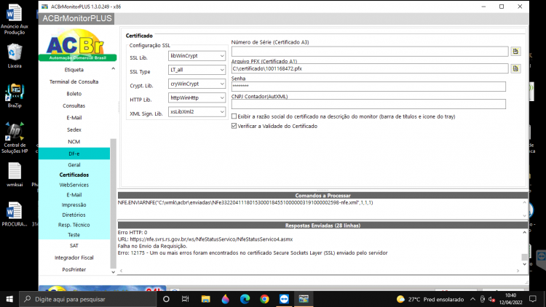Select Boleto in sidebar
Viewport: 546px width, 307px height.
point(74,94)
